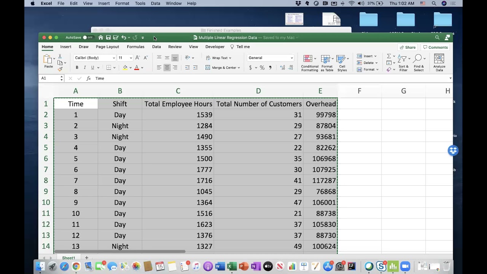Open the Insert ribbon tab

pyautogui.click(x=66, y=47)
